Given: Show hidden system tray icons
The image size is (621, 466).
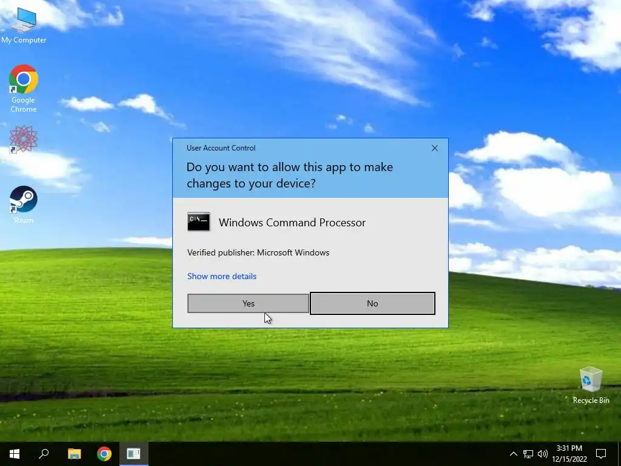Looking at the screenshot, I should pyautogui.click(x=513, y=454).
